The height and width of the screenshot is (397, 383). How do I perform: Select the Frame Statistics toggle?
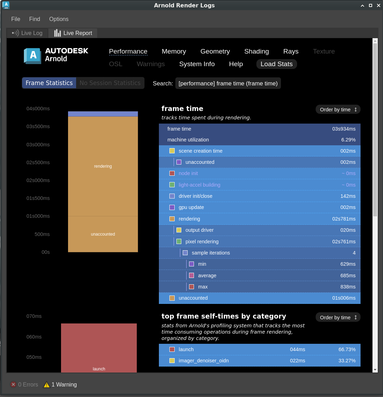49,83
